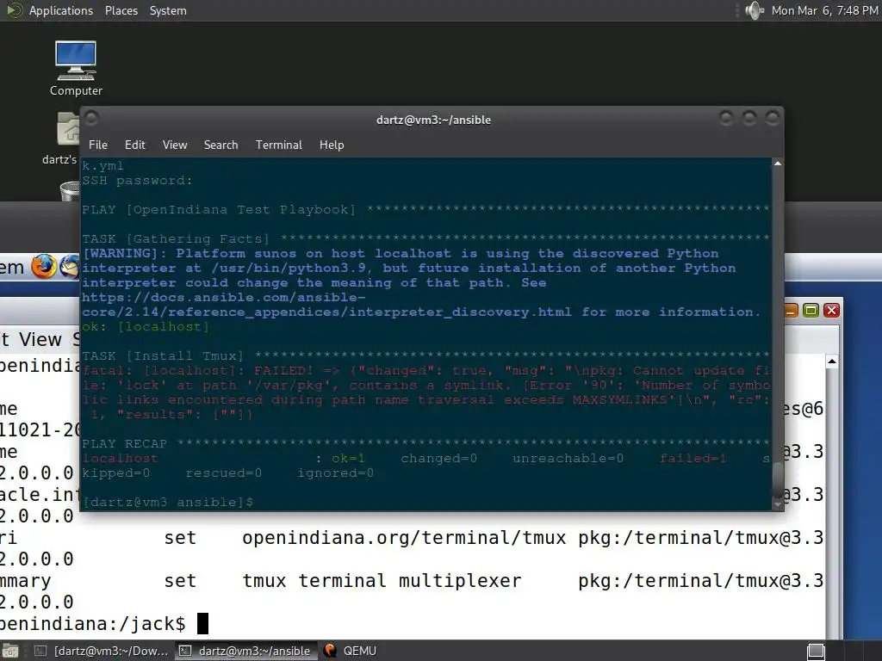
Task: Click 'tmux terminal multiplexer' text in QEMU
Action: coord(382,581)
